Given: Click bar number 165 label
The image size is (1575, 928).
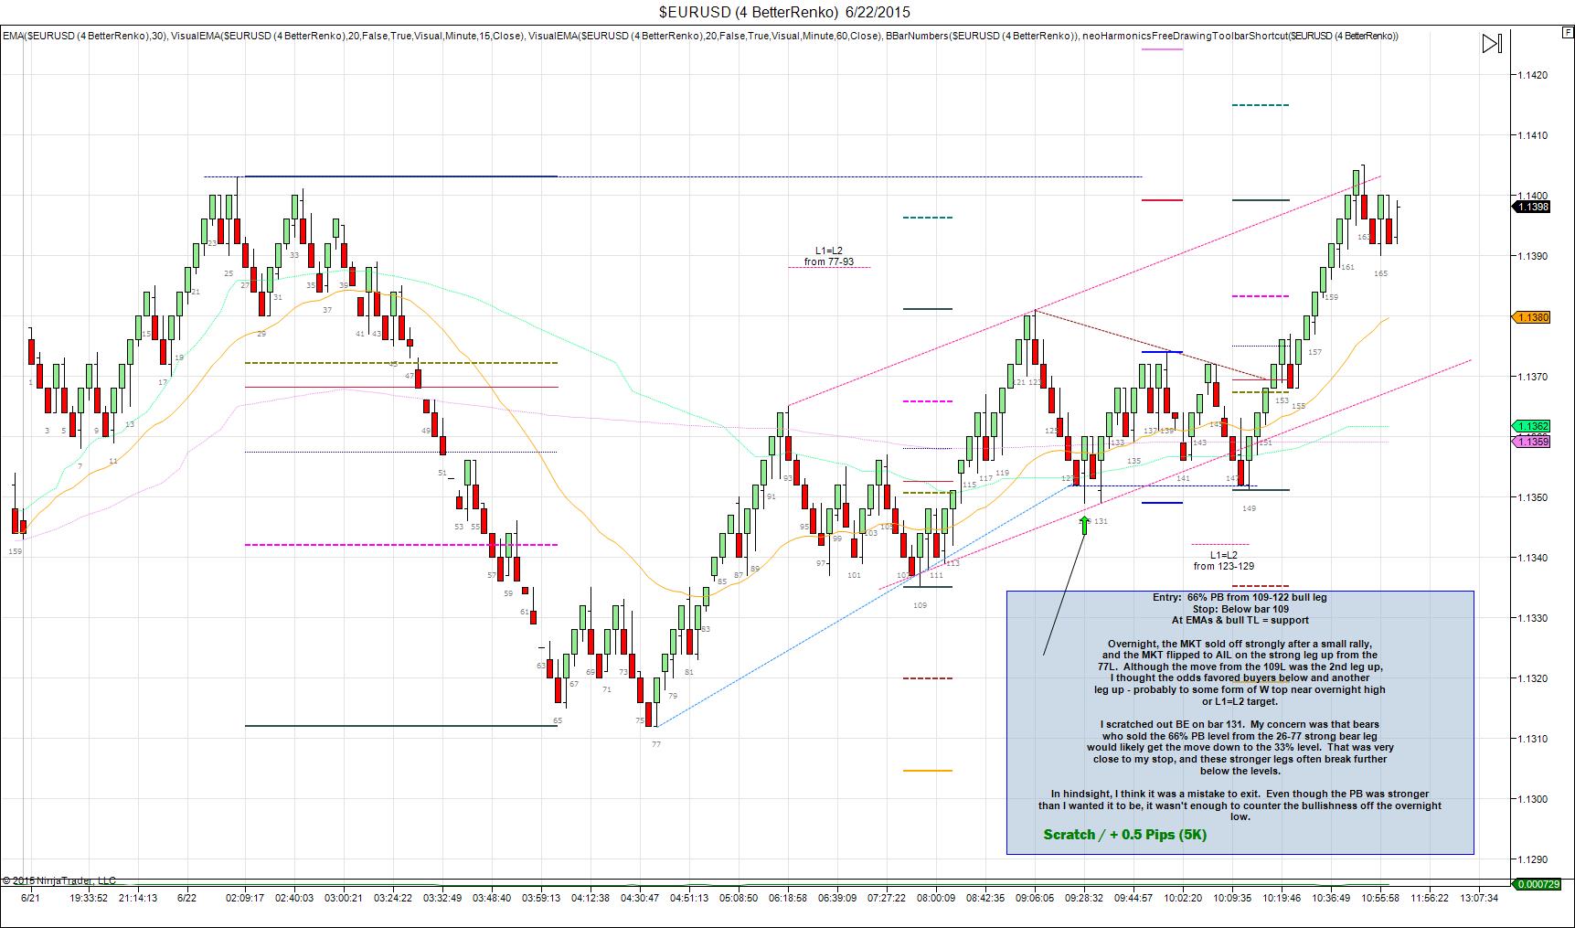Looking at the screenshot, I should click(1380, 273).
